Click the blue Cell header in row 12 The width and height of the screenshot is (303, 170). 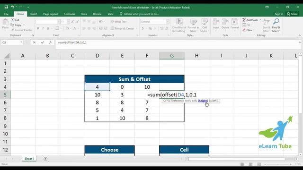(x=184, y=150)
